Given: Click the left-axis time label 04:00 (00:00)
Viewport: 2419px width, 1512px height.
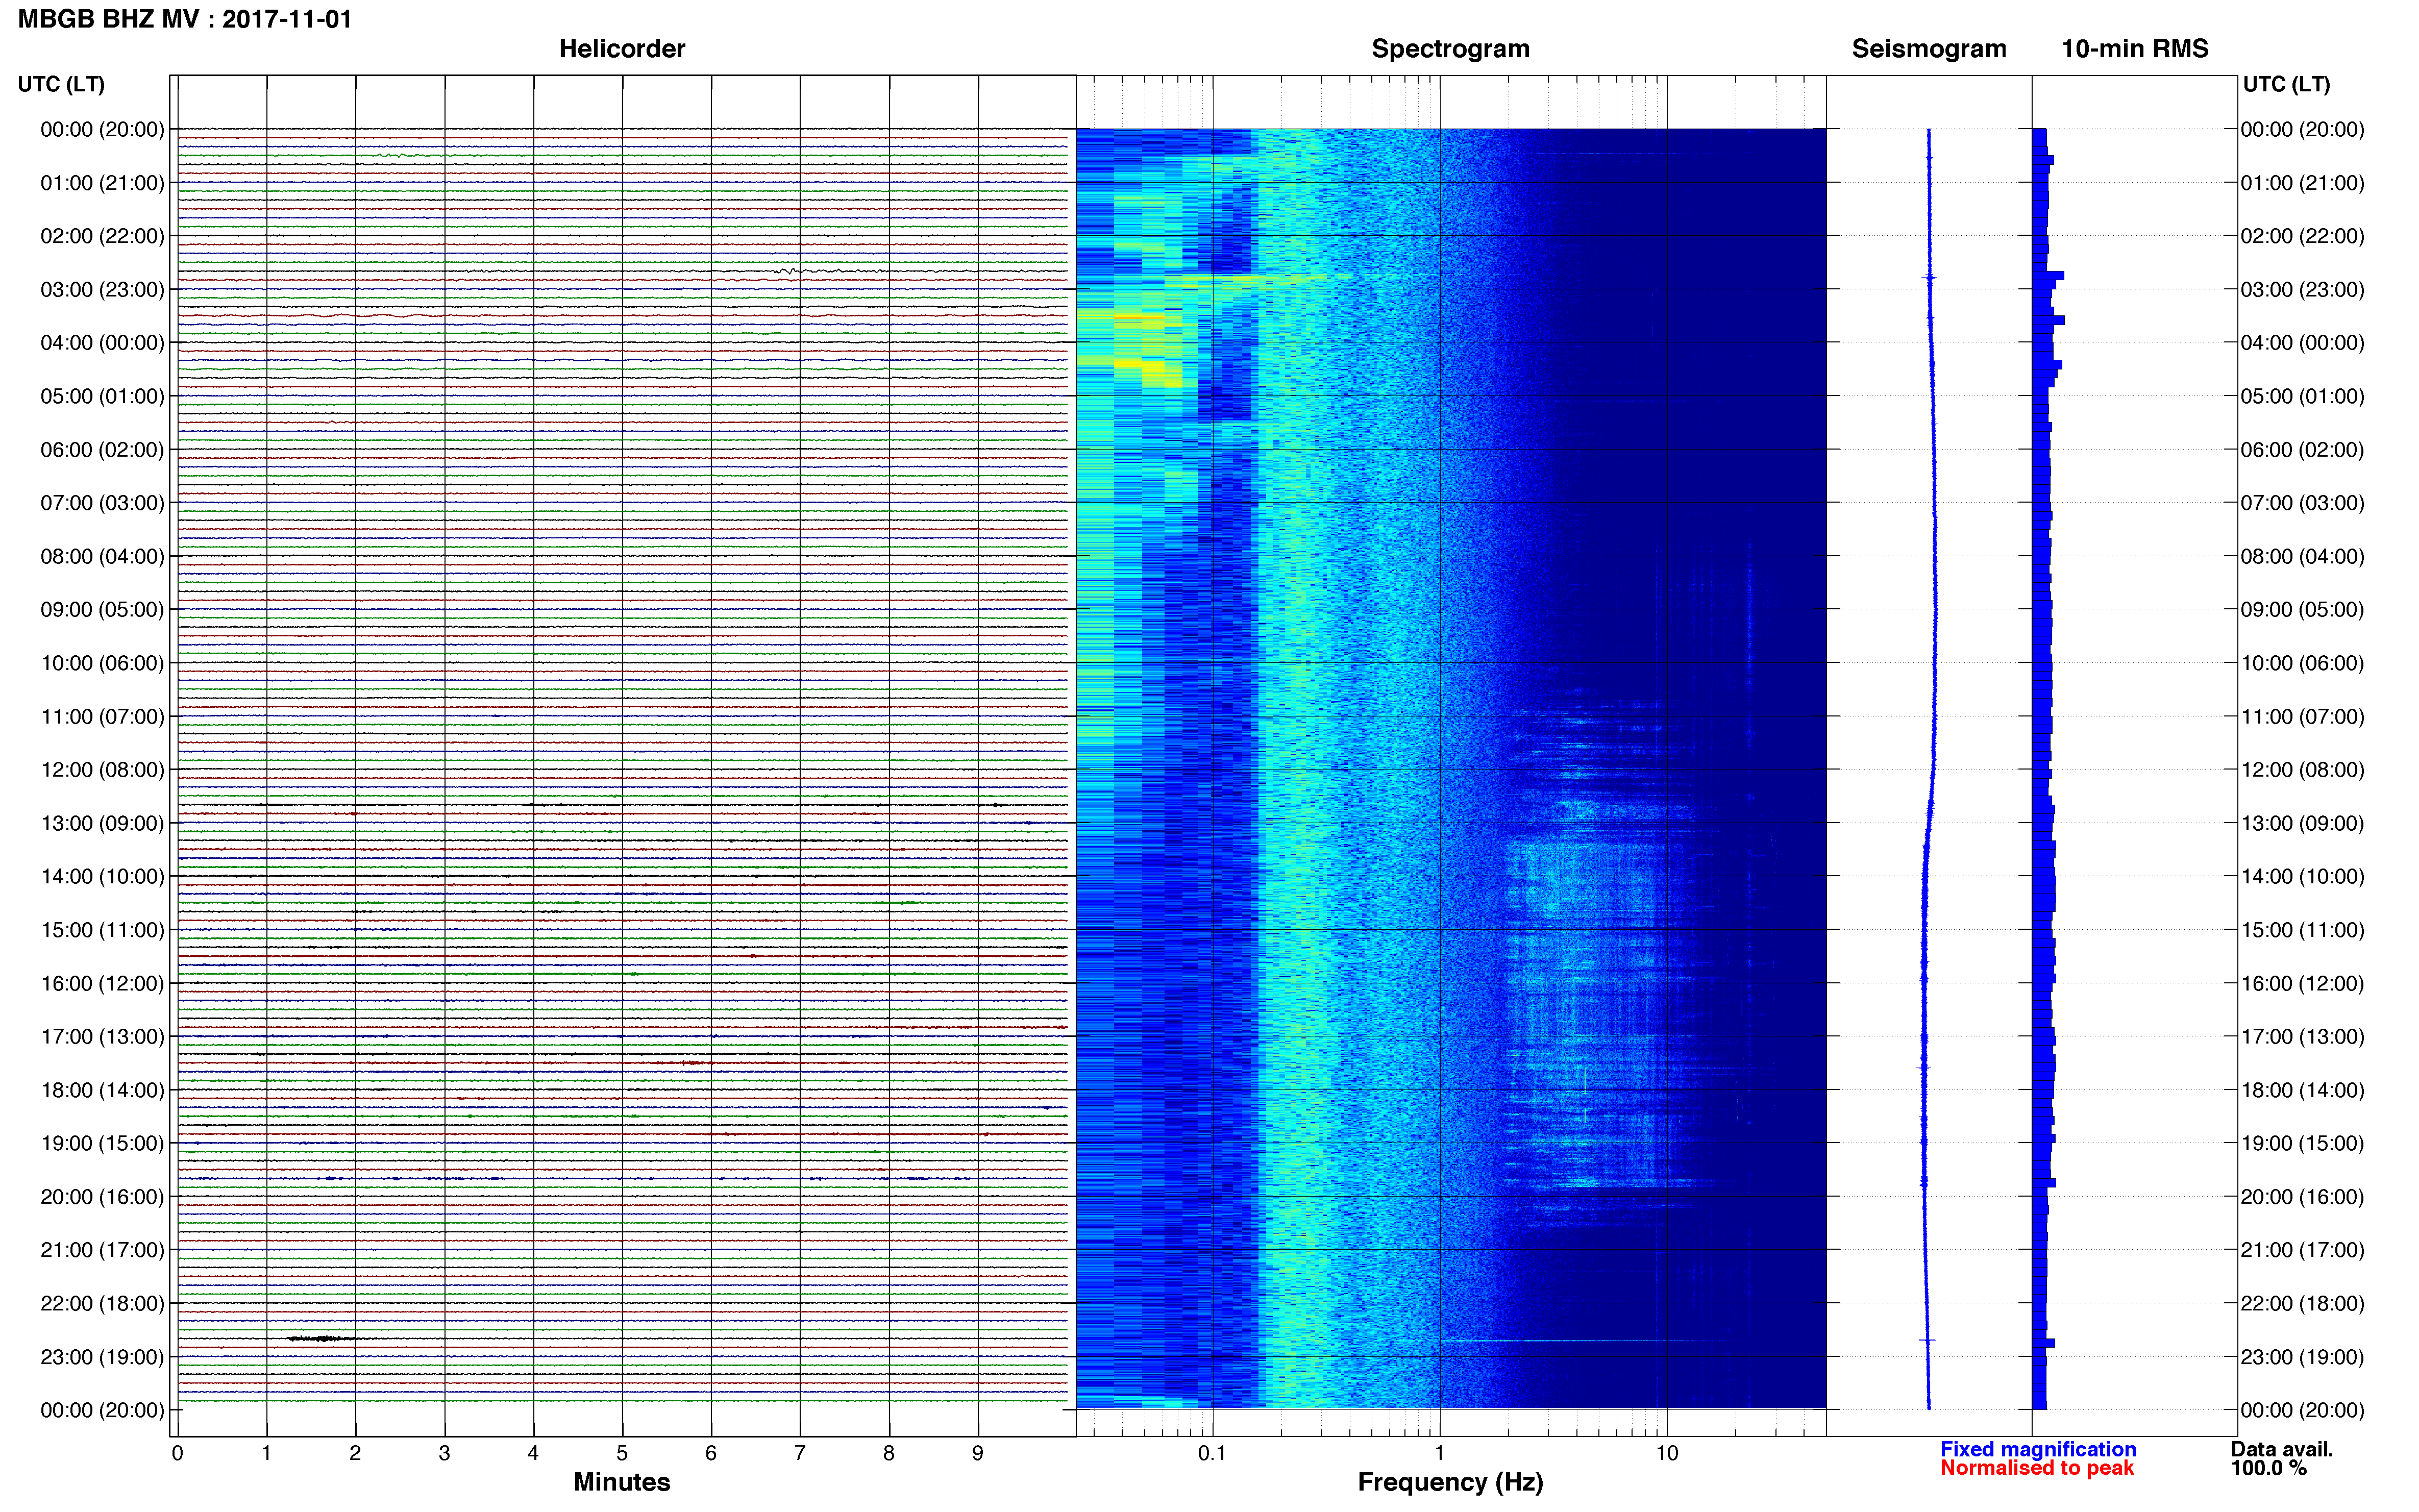Looking at the screenshot, I should 102,343.
